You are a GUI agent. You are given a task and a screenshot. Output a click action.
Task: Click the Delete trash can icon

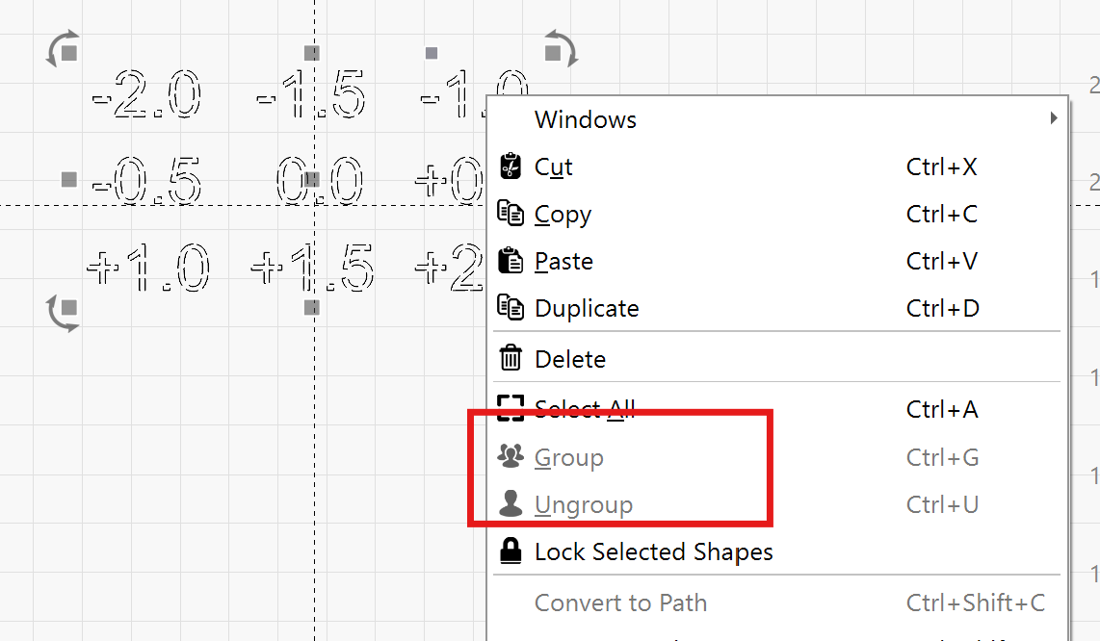pyautogui.click(x=510, y=359)
